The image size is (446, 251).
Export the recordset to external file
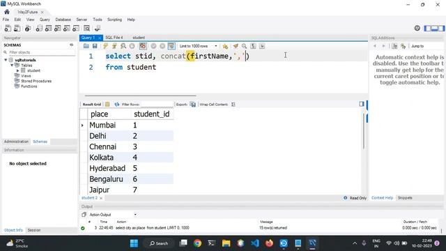pos(193,105)
